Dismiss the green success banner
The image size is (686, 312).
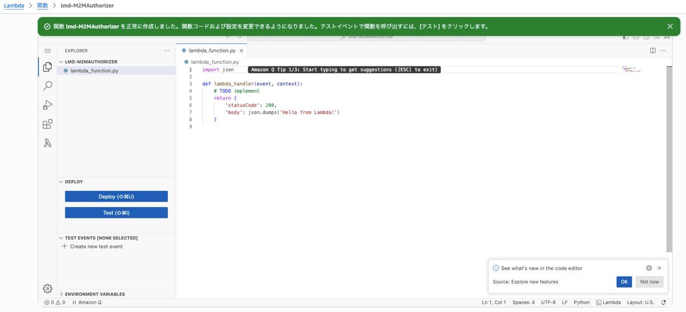670,26
